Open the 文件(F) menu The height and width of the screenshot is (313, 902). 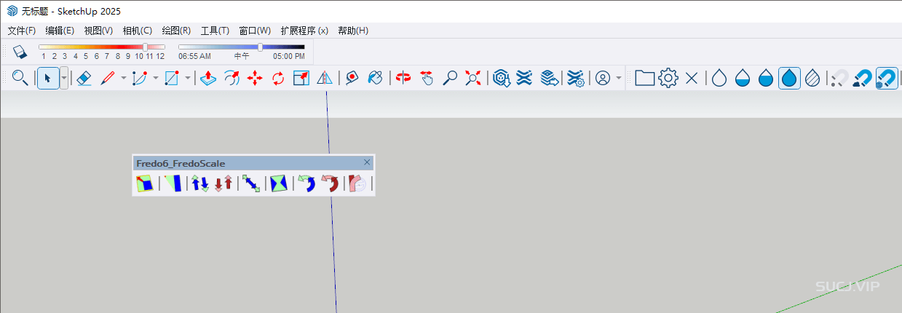22,31
